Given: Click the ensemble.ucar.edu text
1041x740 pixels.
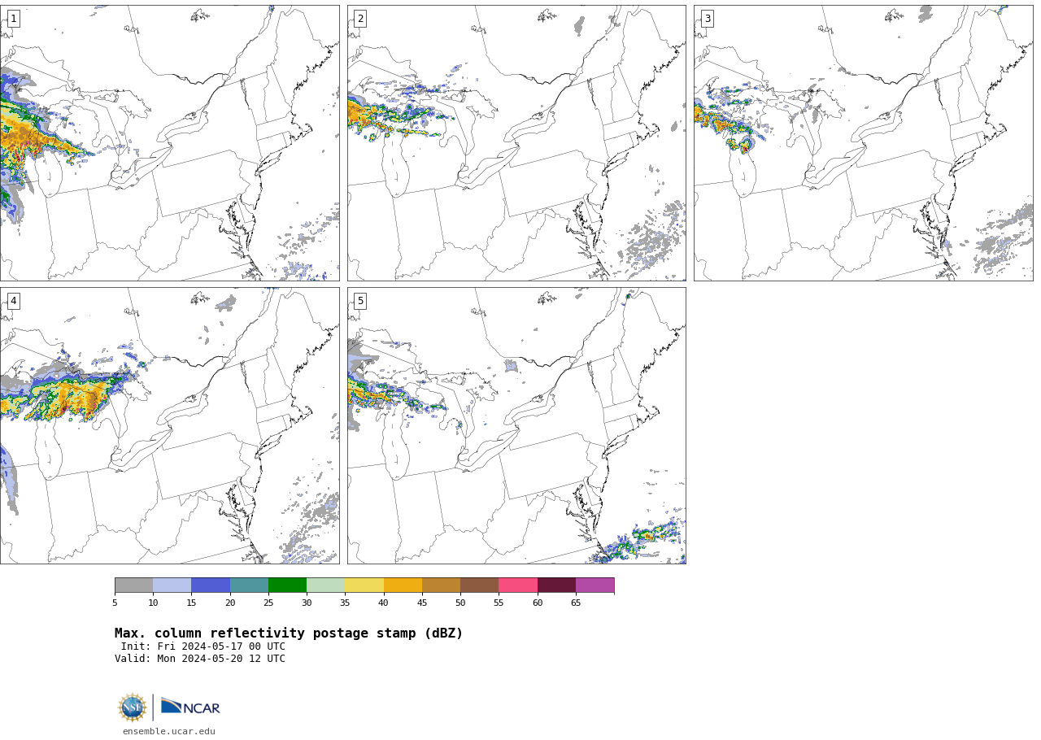Looking at the screenshot, I should [x=169, y=731].
